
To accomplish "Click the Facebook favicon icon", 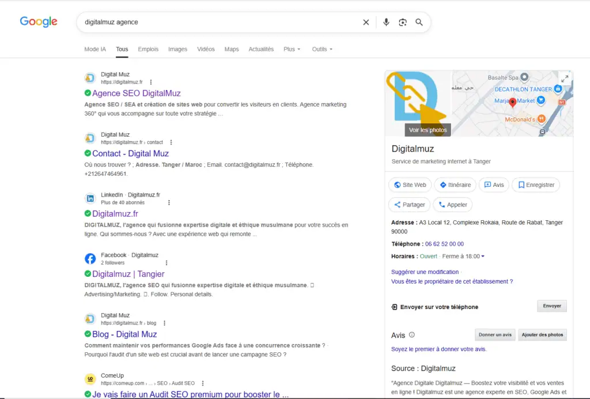I will click(90, 258).
